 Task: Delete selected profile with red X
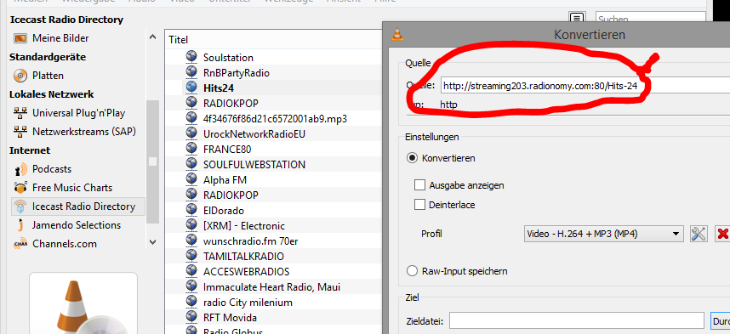tap(721, 234)
